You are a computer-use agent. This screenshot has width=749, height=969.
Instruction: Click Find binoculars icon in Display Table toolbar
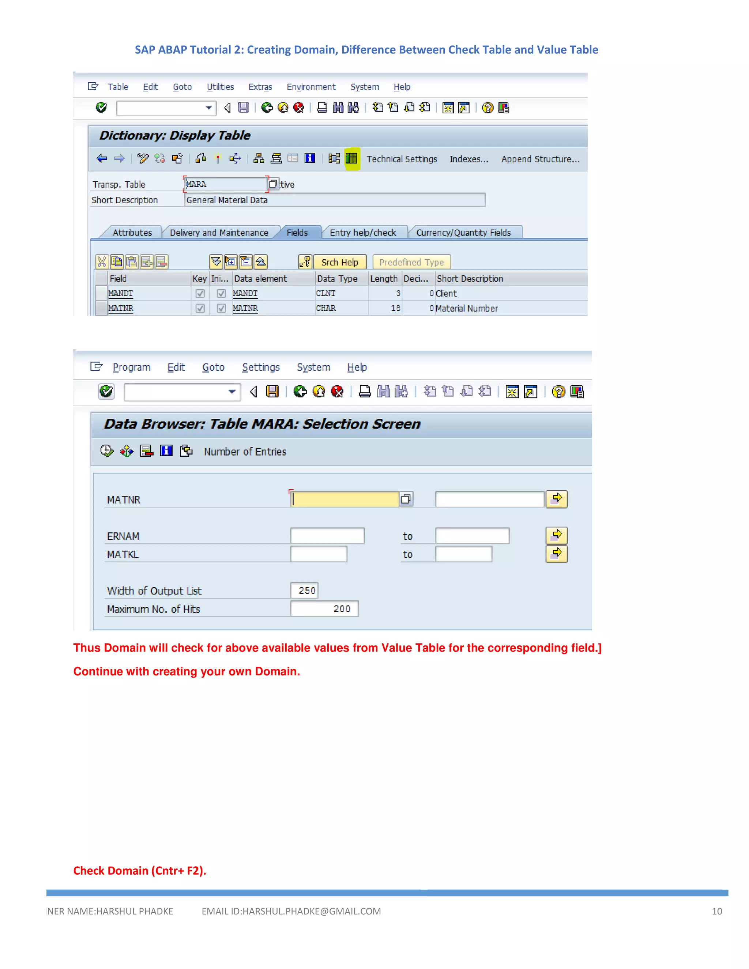pos(338,108)
